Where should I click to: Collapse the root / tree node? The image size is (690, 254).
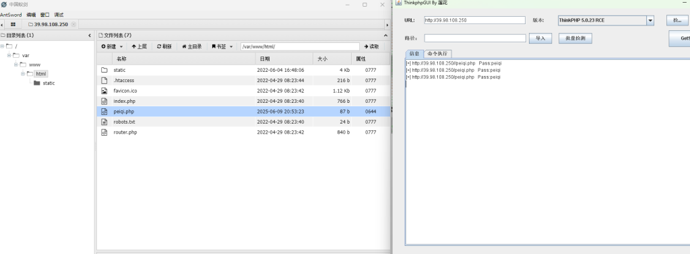click(3, 46)
